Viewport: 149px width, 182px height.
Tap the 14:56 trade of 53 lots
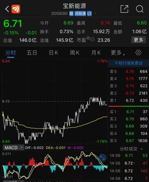[129, 155]
